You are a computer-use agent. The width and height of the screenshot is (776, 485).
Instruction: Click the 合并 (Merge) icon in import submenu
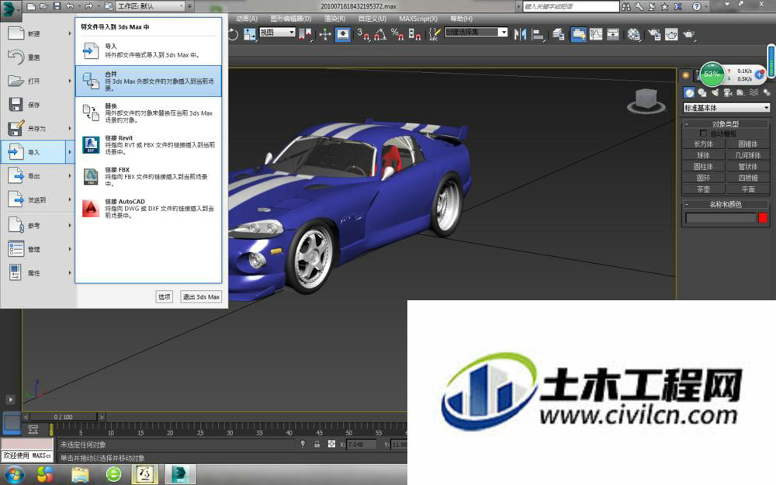(91, 81)
